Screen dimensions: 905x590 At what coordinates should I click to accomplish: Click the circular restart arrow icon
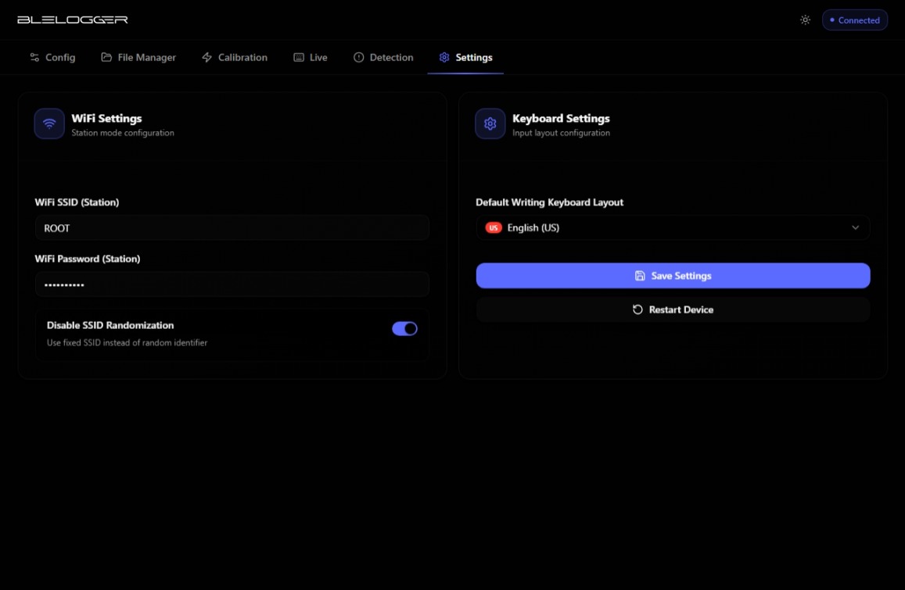637,310
